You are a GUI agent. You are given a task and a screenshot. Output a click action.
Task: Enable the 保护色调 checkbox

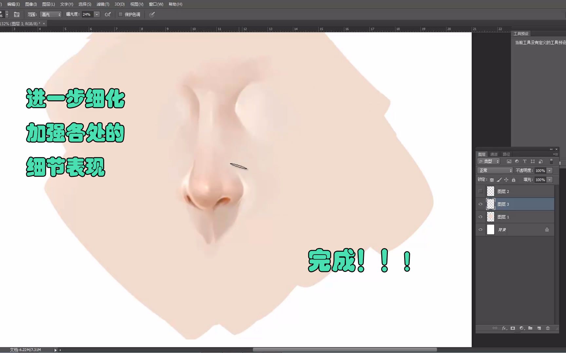point(121,14)
